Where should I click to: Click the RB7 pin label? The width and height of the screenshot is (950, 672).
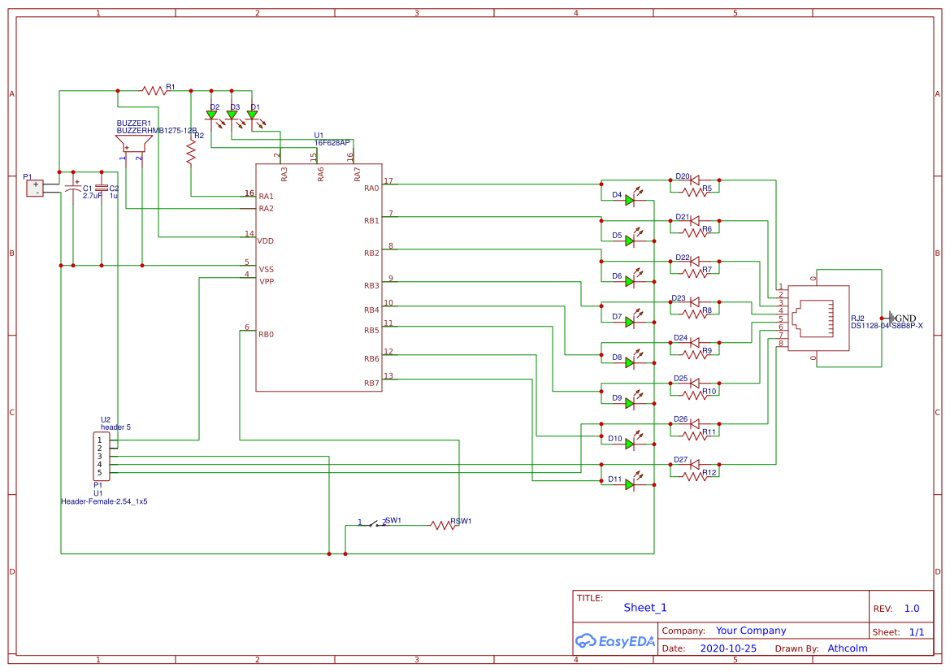[371, 384]
